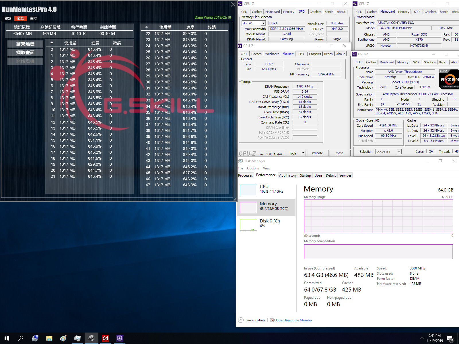Image resolution: width=459 pixels, height=344 pixels.
Task: Open Paint from the taskbar
Action: coord(63,338)
